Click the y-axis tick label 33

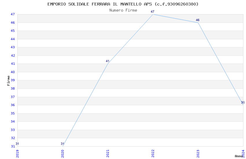[x=13, y=130]
